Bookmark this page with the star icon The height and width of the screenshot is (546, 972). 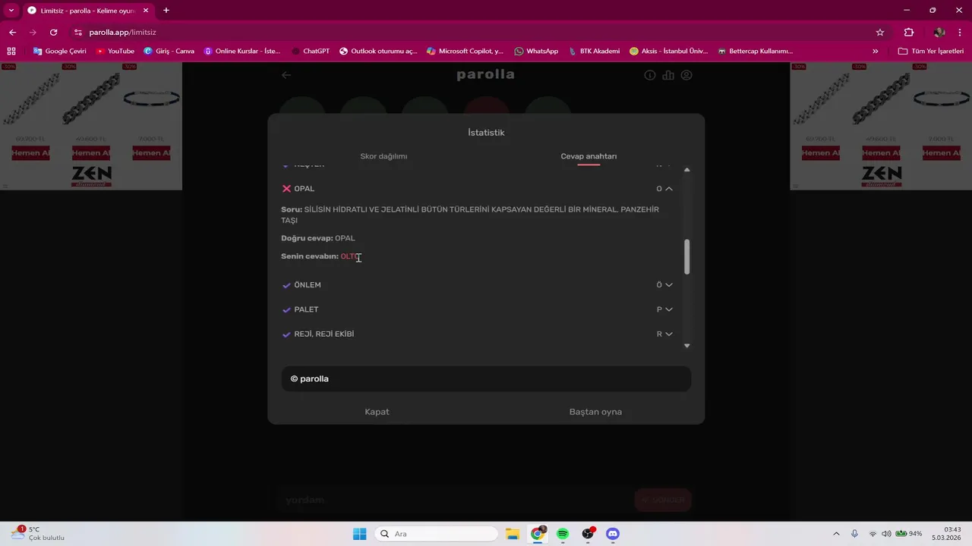(880, 33)
